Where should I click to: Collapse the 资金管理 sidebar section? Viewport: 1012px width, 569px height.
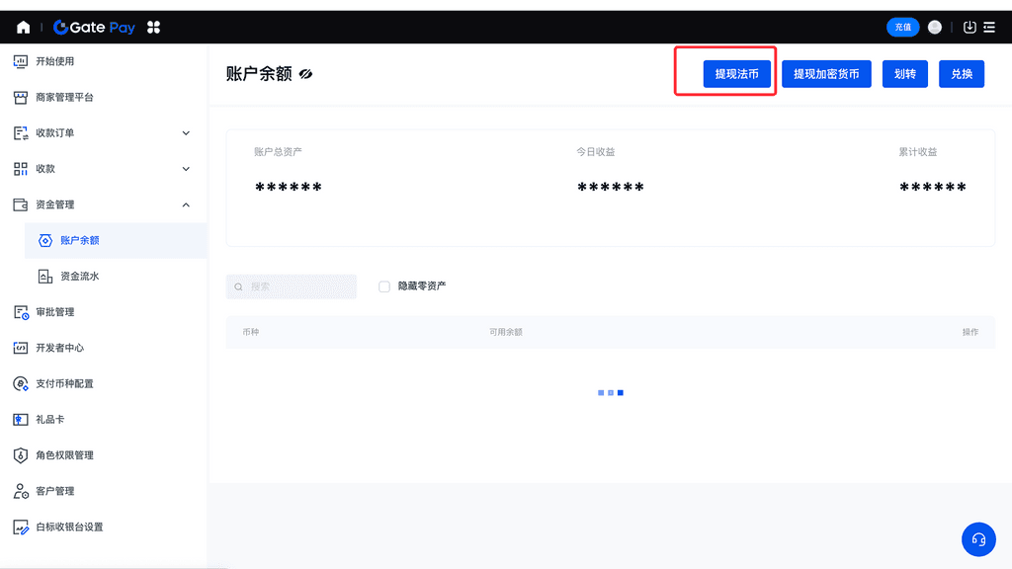(x=186, y=204)
